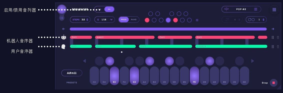
Task: Change the STEPS 32 stepper arrows
Action: 87,19
